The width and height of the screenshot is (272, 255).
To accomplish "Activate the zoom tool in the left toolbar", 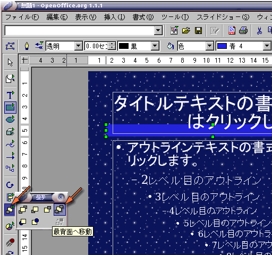I will click(x=10, y=79).
